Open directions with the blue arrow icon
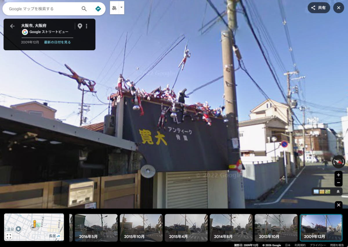348x247 pixels. 98,9
